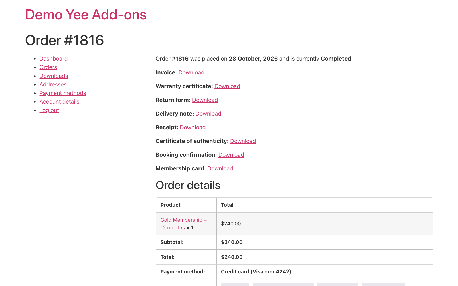Click the 28 October, 2026 order date
The width and height of the screenshot is (458, 286).
(253, 59)
